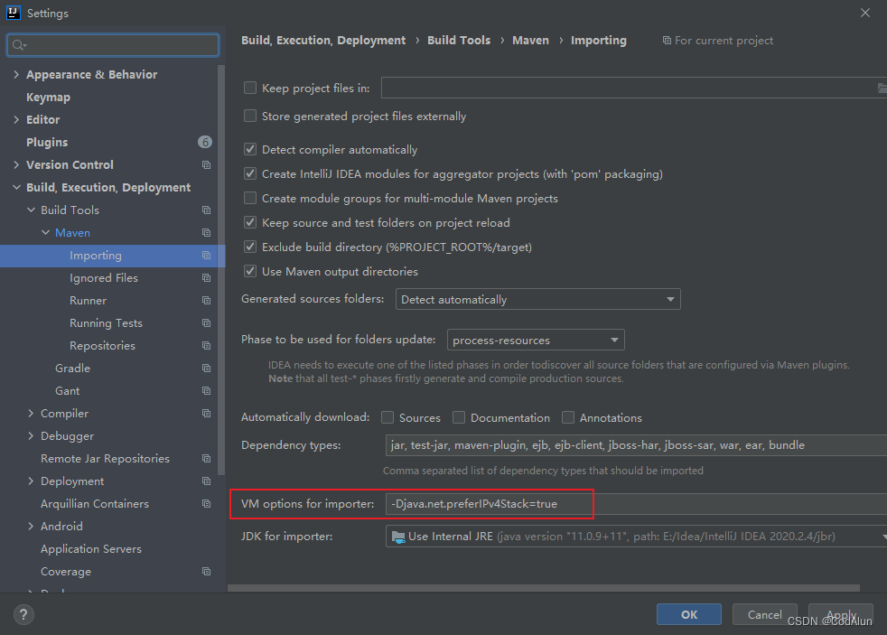
Task: Collapse the Build Tools node
Action: [31, 210]
